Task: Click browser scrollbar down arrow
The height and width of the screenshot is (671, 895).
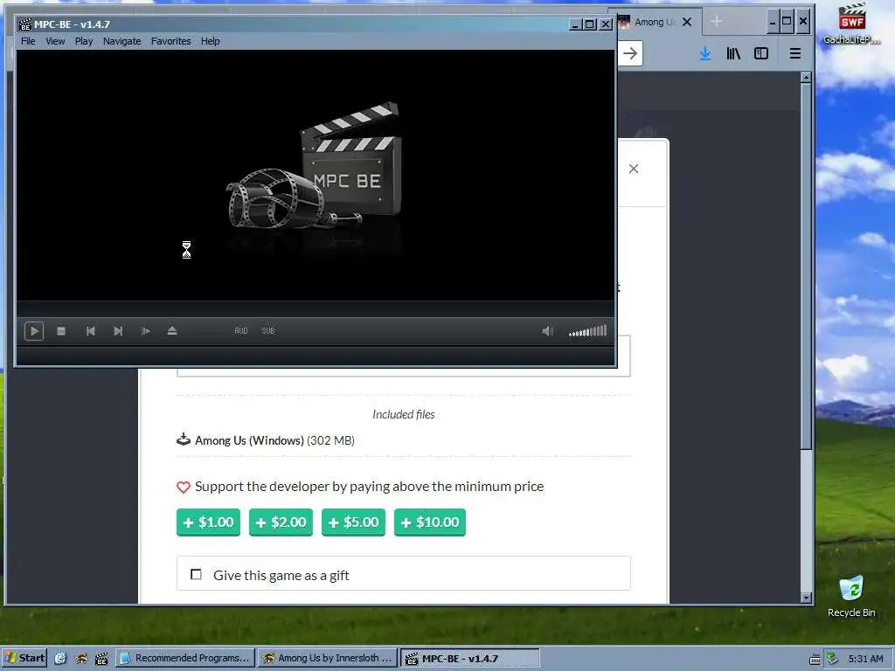Action: click(x=806, y=598)
